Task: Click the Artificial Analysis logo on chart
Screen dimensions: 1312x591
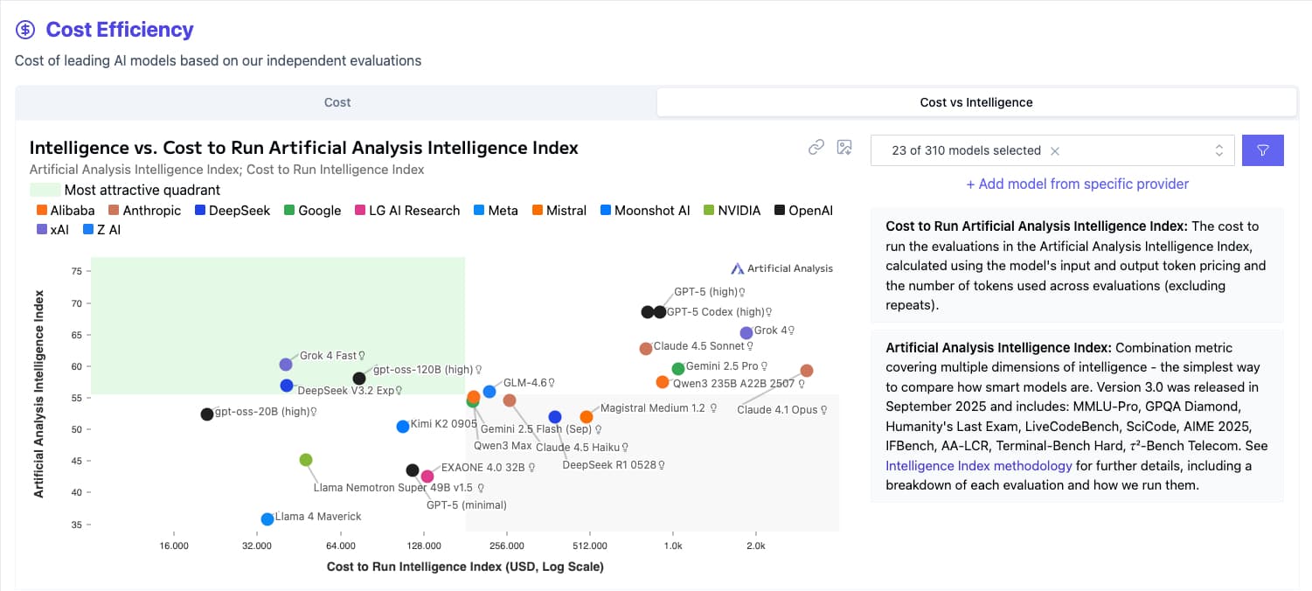Action: pyautogui.click(x=782, y=268)
